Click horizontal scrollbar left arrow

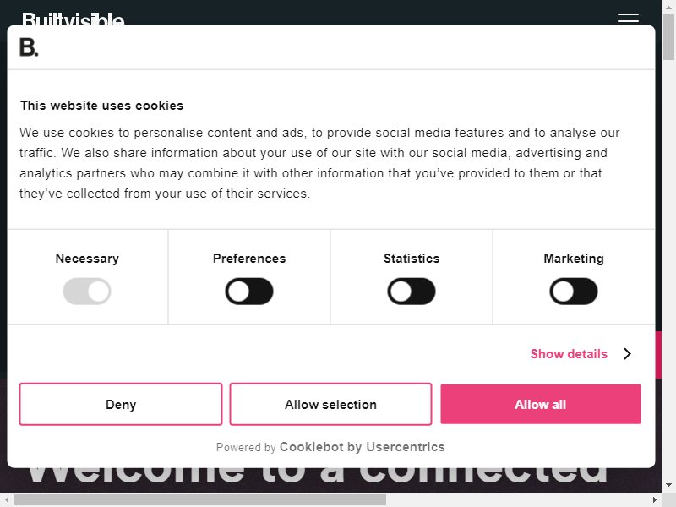tap(7, 499)
